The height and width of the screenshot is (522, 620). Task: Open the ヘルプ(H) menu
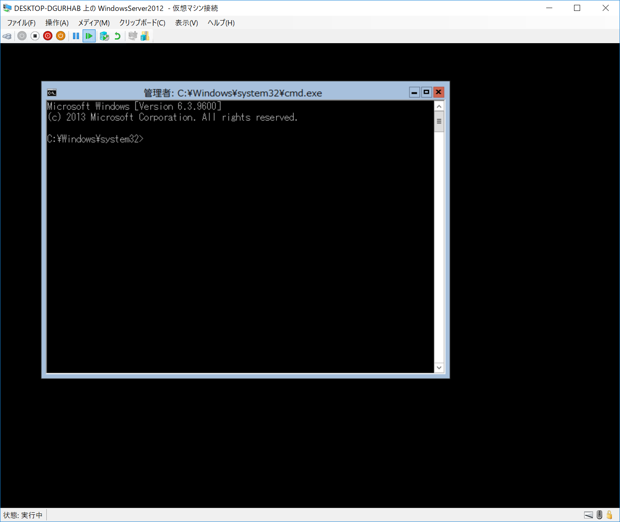click(221, 23)
